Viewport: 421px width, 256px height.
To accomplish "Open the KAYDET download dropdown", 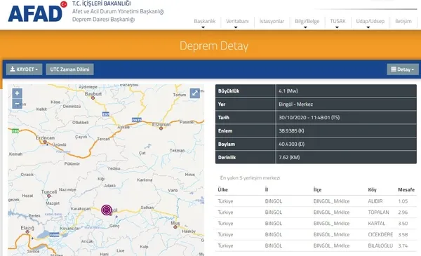I will (x=24, y=69).
